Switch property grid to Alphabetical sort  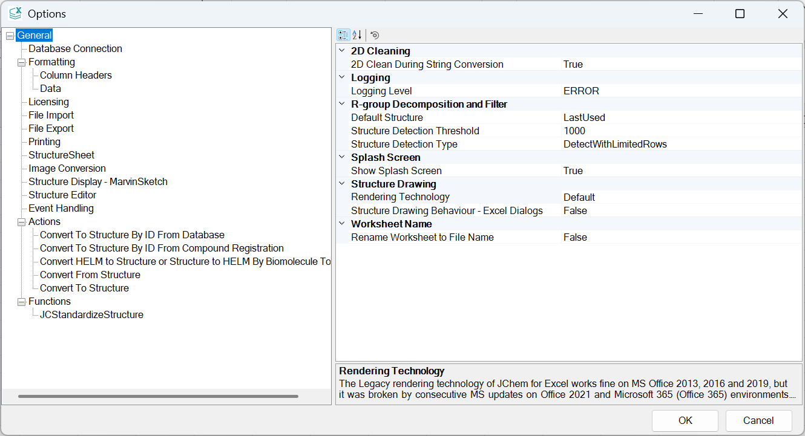pos(357,35)
